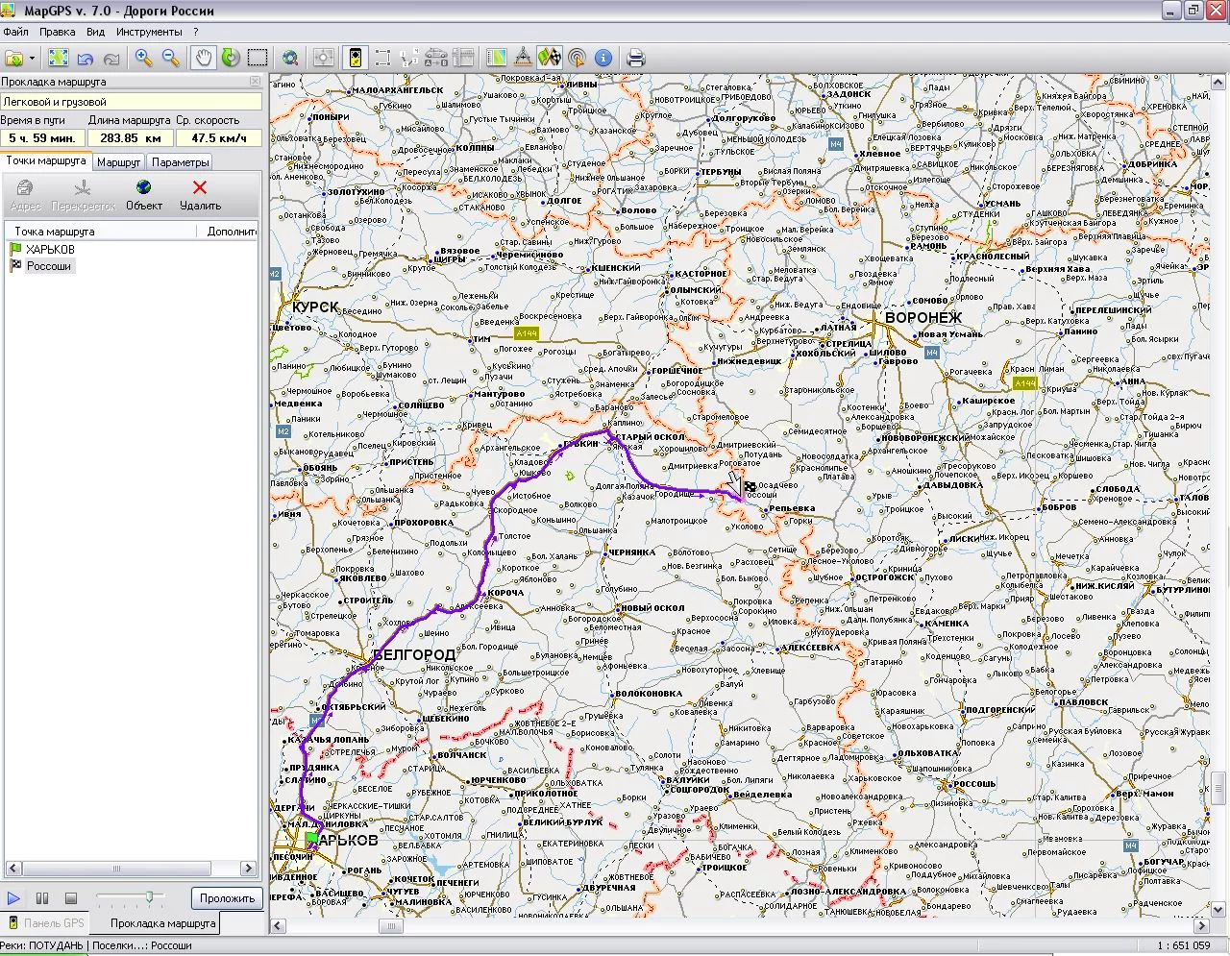
Task: Select the compass measuring tool
Action: coord(523,58)
